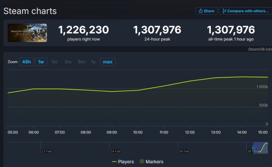This screenshot has width=272, height=167.
Task: Click the green Markers circle icon
Action: click(x=142, y=162)
